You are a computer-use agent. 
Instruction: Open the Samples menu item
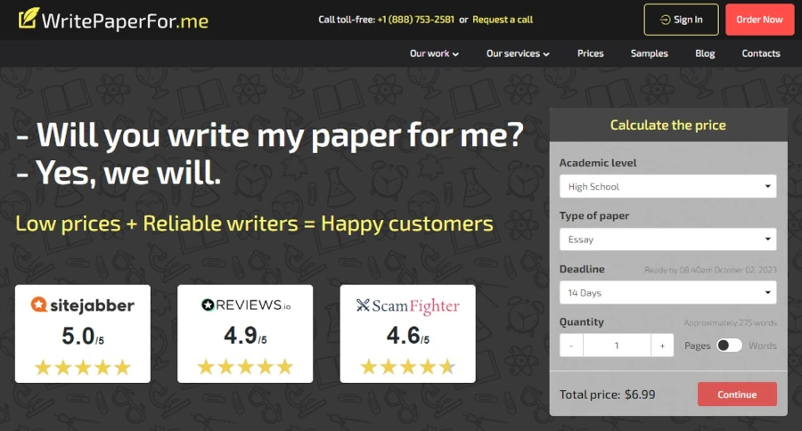click(x=649, y=53)
